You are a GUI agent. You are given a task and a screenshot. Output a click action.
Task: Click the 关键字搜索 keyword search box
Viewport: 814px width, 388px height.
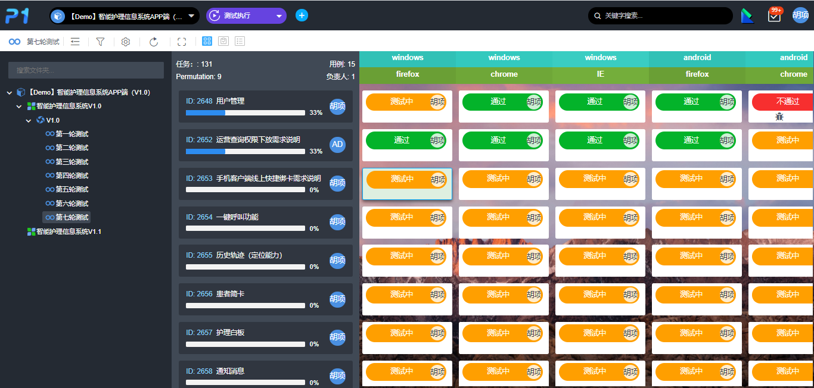[660, 16]
